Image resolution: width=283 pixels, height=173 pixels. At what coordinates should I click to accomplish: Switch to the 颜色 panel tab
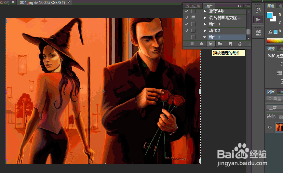pos(271,6)
